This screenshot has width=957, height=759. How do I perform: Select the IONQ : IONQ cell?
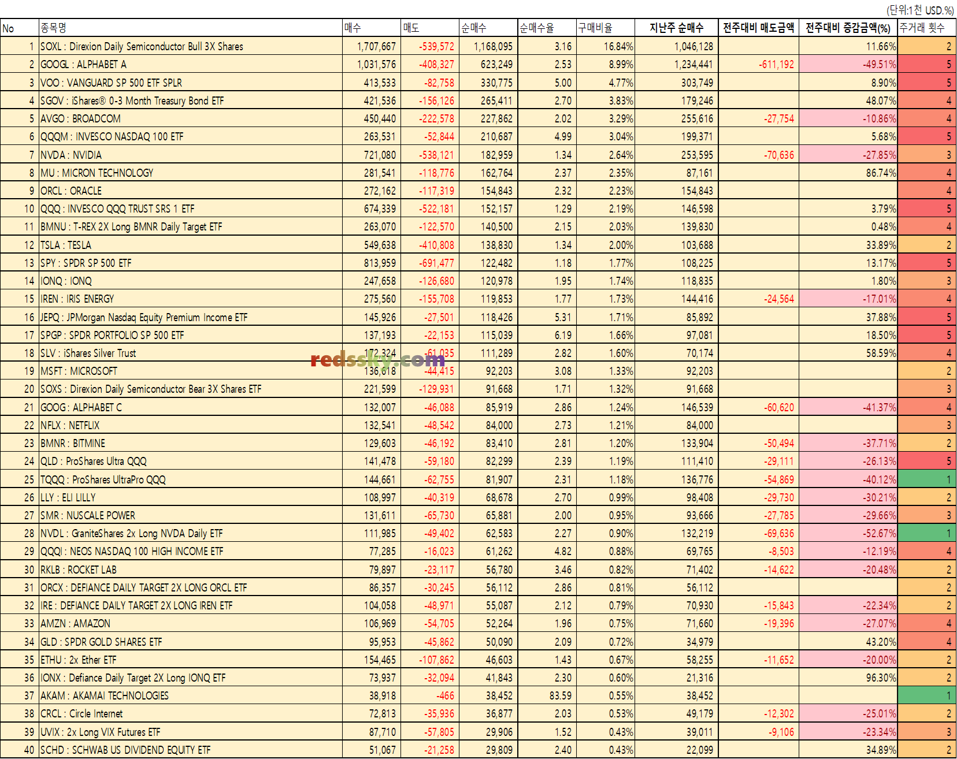tap(191, 281)
